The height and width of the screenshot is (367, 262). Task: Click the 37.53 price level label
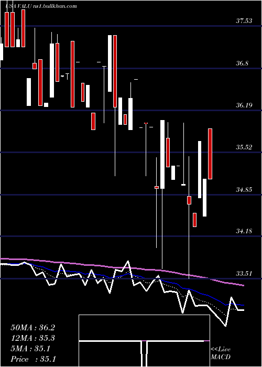(x=244, y=21)
